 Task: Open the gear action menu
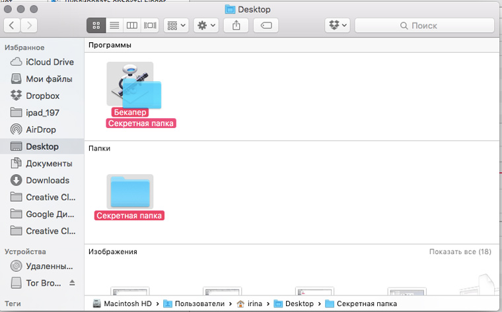point(206,25)
